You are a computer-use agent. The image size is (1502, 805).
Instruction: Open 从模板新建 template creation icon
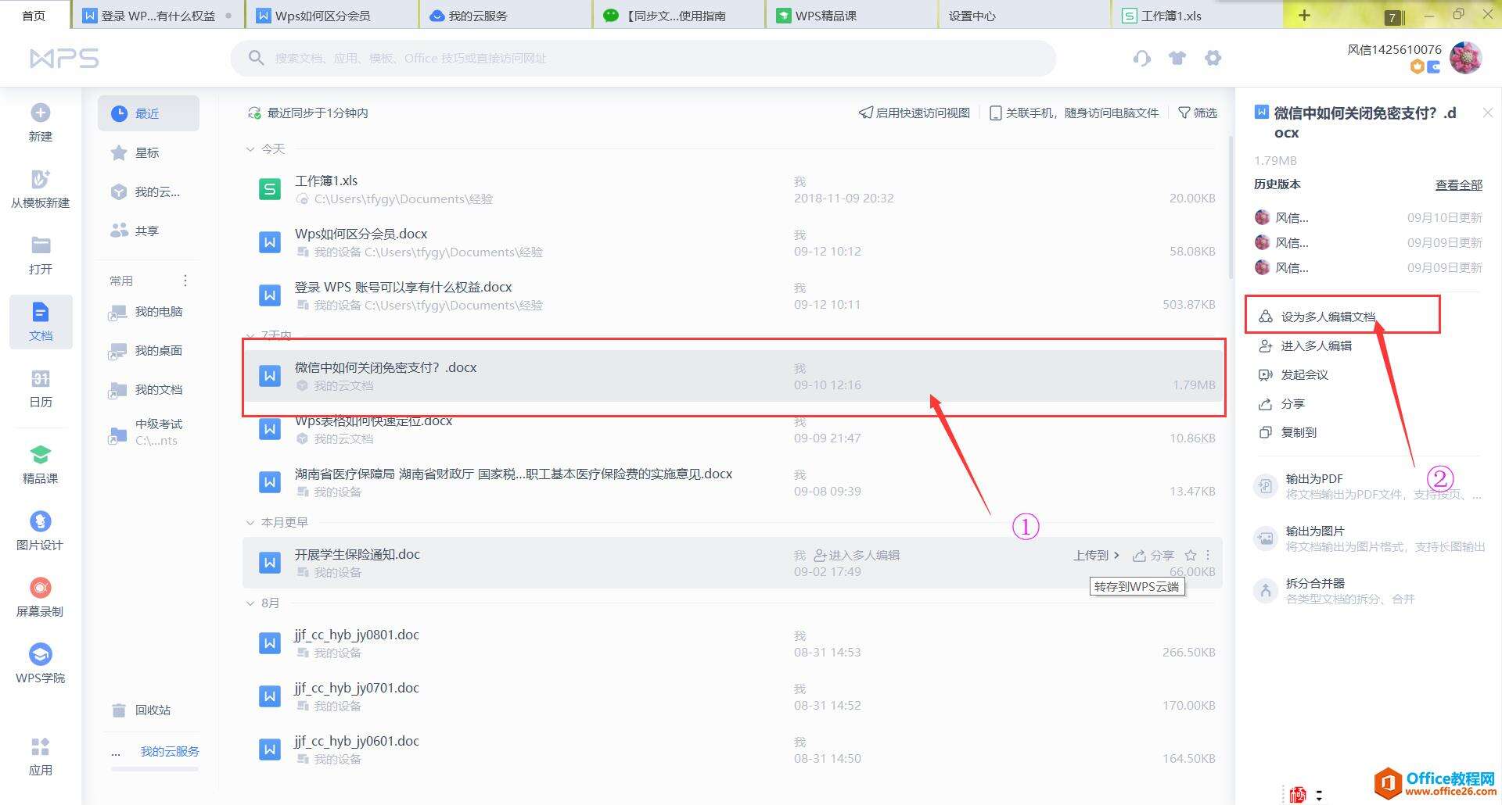pos(41,179)
